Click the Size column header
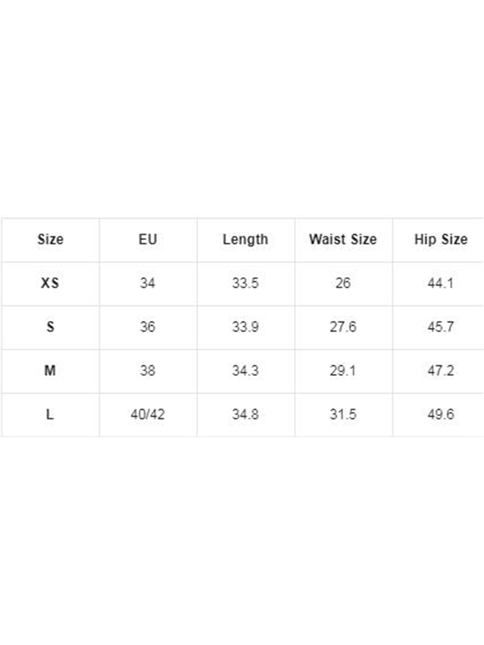 click(50, 239)
